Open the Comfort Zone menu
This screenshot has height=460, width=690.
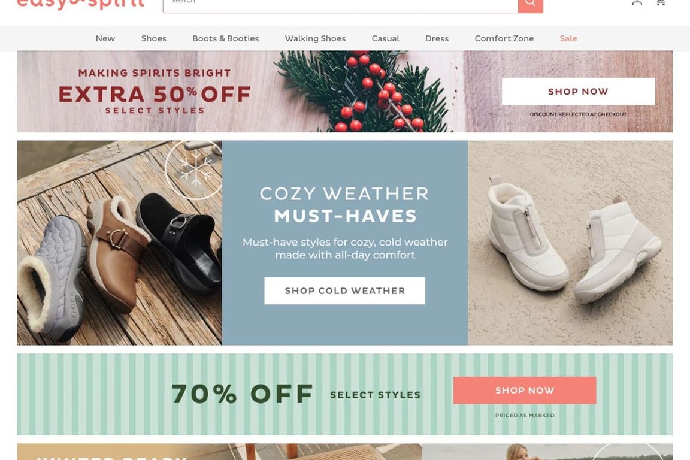(504, 38)
